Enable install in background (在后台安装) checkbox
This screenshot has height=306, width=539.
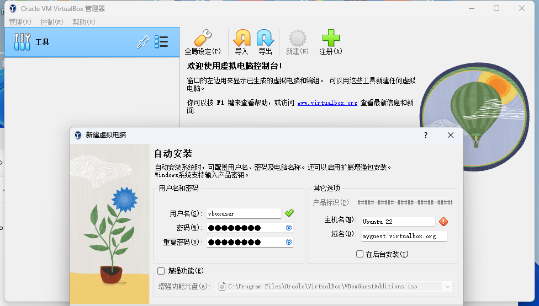(360, 254)
